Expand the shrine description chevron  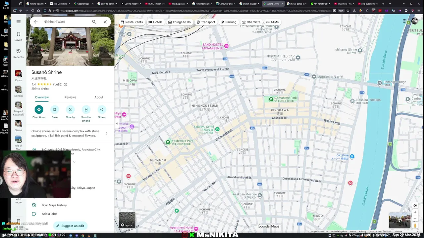click(106, 134)
